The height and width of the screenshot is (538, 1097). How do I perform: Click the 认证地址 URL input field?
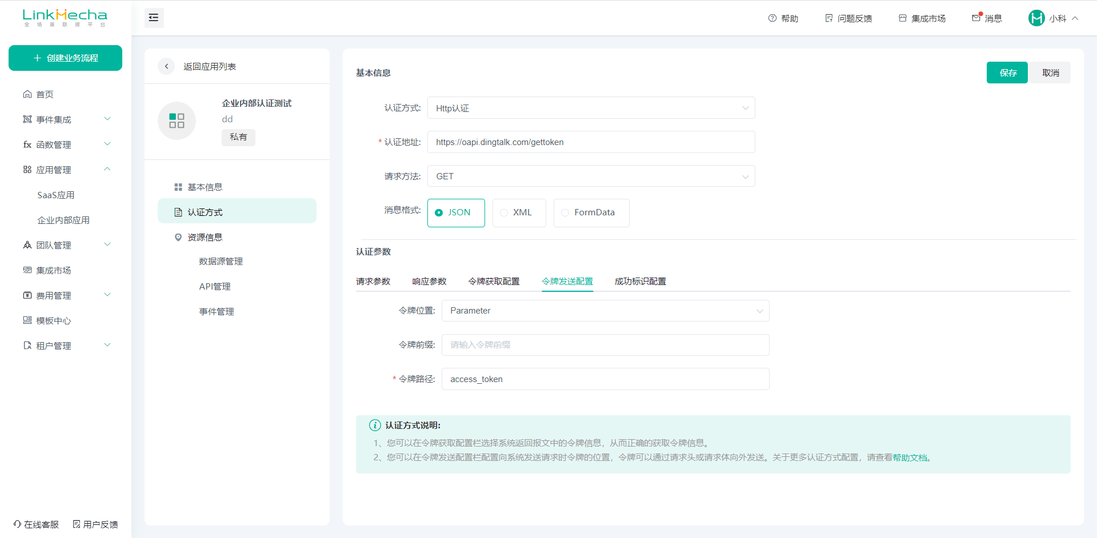click(x=591, y=142)
